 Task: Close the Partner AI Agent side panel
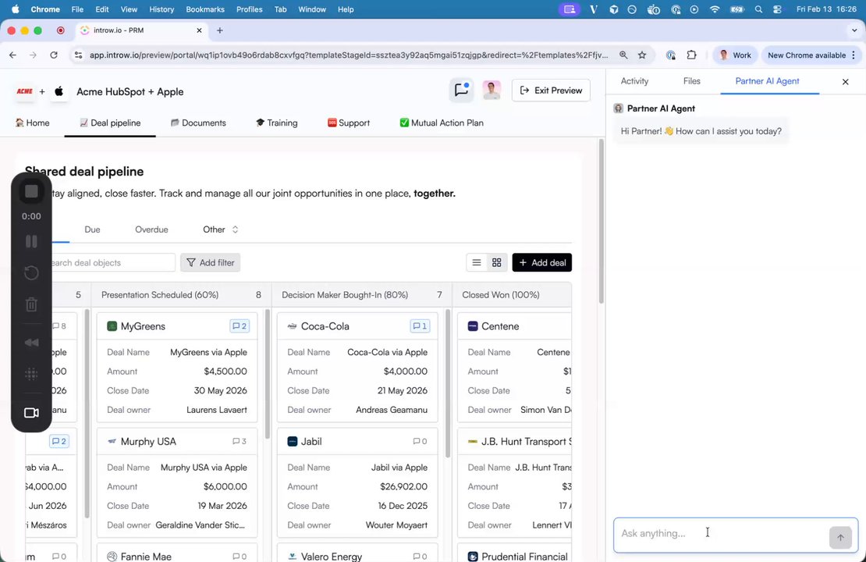[x=845, y=82]
